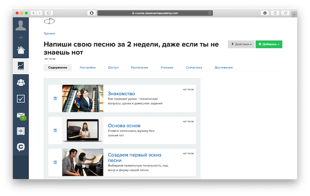Expand the Действия dropdown
The image size is (310, 196).
[241, 44]
